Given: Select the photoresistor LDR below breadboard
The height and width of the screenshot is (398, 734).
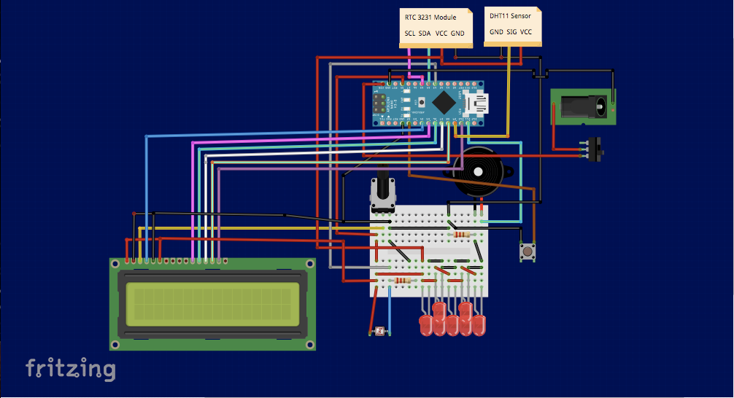Looking at the screenshot, I should tap(379, 332).
